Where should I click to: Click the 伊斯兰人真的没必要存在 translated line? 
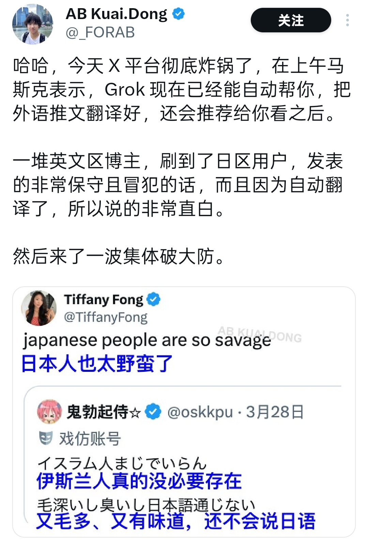click(139, 481)
